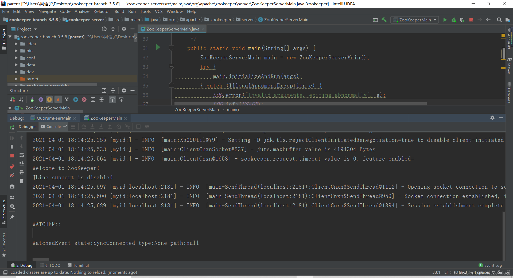Toggle alphabetical sort in Structure toolbar
Viewport: 513px width, 278px height.
tap(21, 100)
